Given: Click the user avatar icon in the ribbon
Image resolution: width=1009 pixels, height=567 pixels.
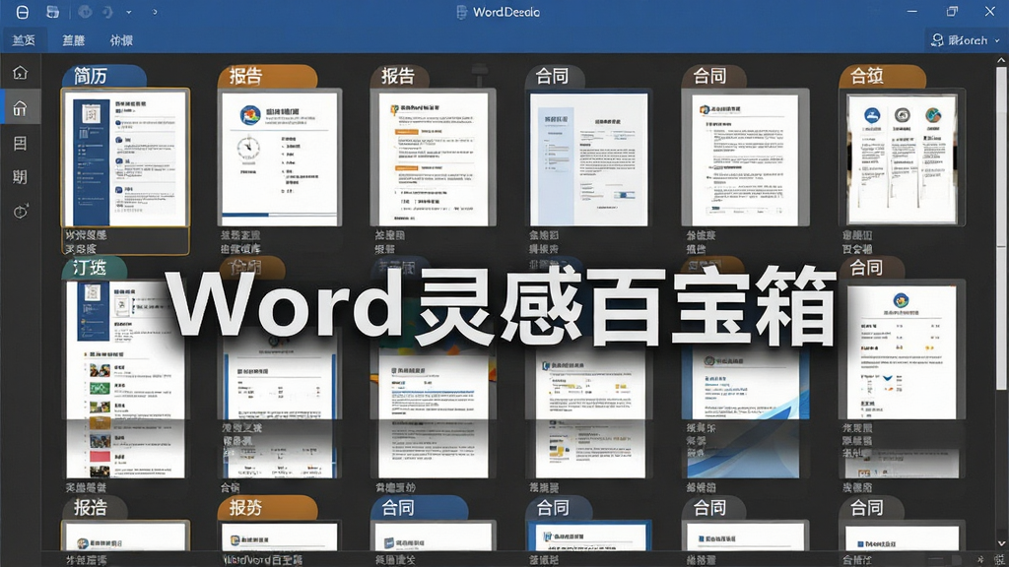Looking at the screenshot, I should (937, 40).
